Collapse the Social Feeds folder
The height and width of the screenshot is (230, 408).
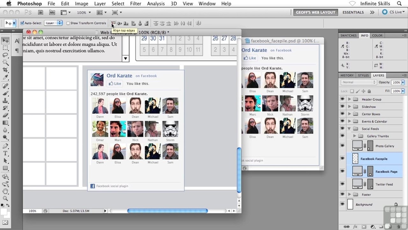(x=350, y=129)
